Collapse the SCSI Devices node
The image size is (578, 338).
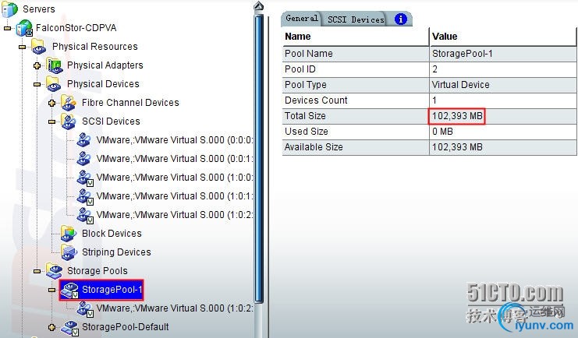click(52, 121)
